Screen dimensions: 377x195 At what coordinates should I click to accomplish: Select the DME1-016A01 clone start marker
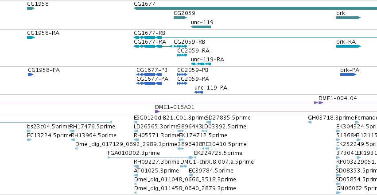(157, 112)
